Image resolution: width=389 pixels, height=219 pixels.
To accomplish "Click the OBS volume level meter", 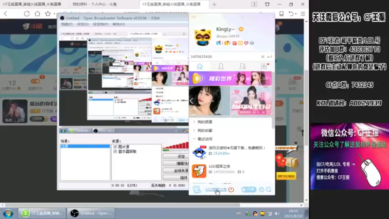I will 176,146.
